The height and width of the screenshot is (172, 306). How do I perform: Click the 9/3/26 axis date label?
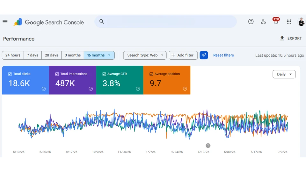click(283, 152)
